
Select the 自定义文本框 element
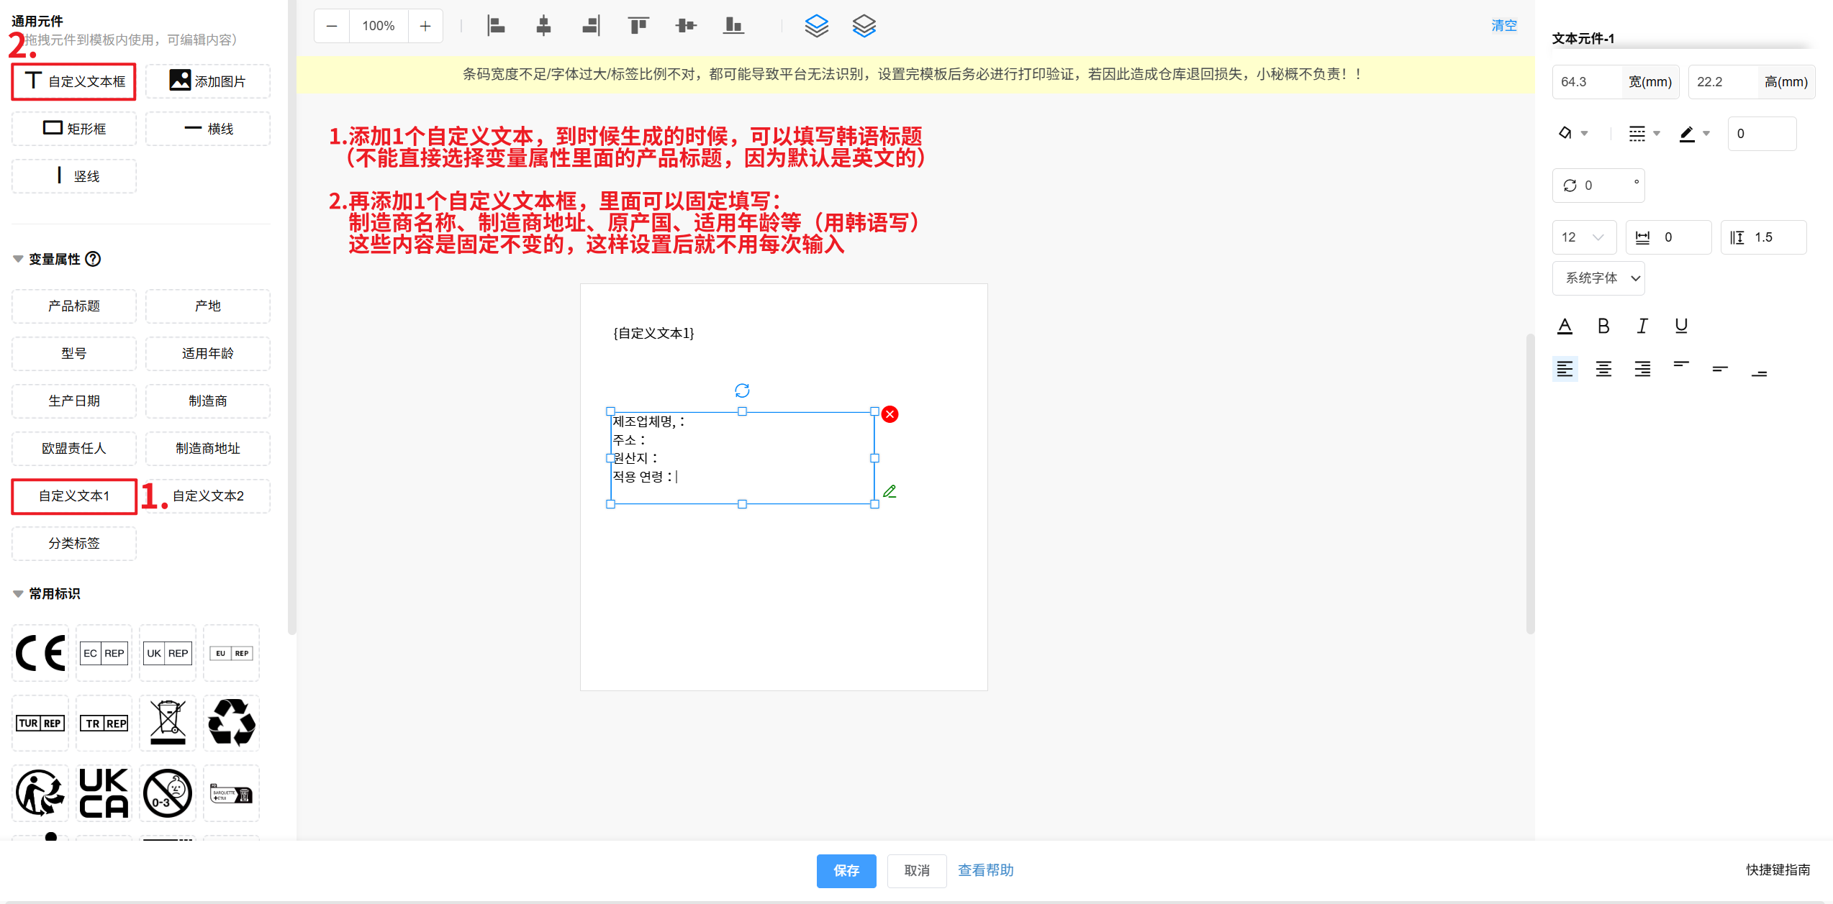pyautogui.click(x=74, y=81)
